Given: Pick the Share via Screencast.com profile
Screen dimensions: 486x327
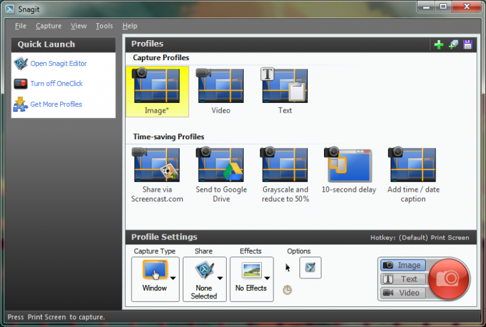Looking at the screenshot, I should tap(157, 175).
